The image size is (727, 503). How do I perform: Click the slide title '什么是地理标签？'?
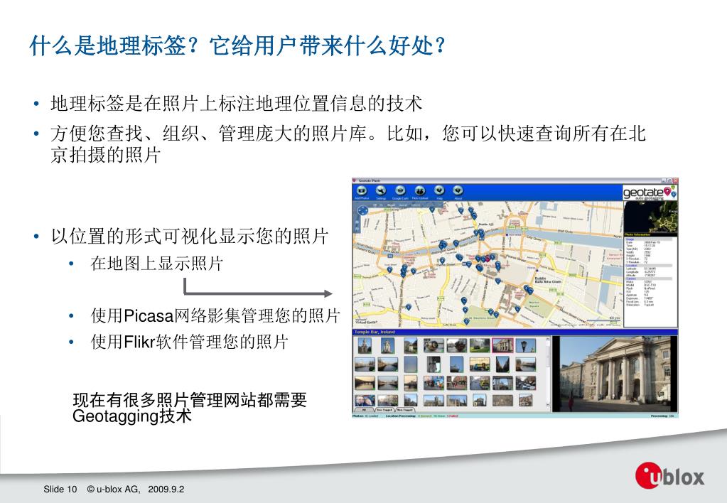(x=115, y=46)
